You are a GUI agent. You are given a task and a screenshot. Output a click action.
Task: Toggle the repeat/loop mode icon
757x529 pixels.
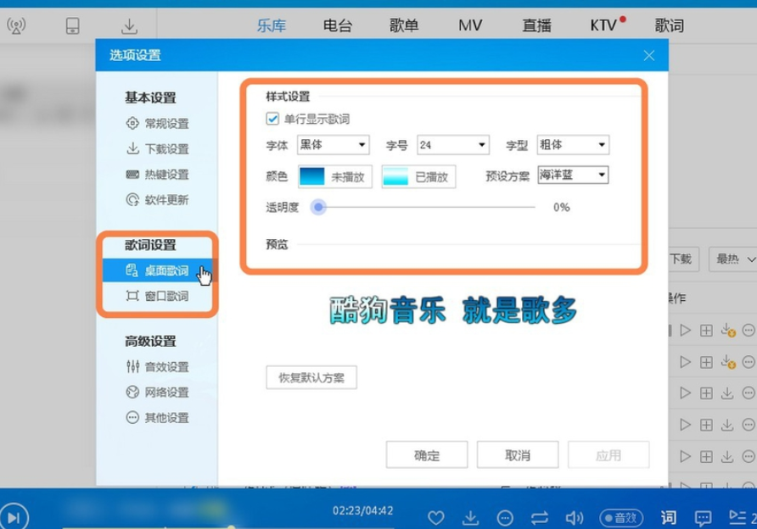click(539, 518)
